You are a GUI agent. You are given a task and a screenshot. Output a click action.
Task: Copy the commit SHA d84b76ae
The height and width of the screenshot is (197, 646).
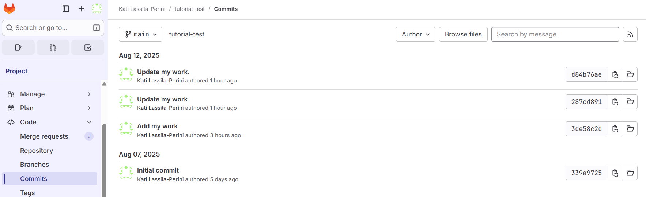(x=615, y=74)
